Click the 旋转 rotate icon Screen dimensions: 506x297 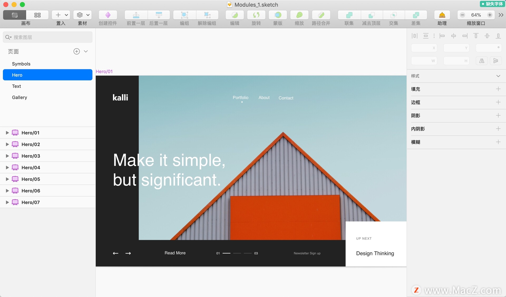pyautogui.click(x=256, y=15)
